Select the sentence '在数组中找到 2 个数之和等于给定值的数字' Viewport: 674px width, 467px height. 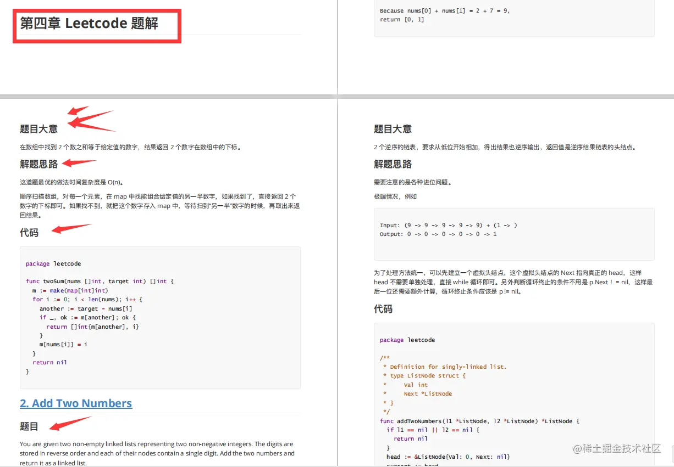point(80,147)
